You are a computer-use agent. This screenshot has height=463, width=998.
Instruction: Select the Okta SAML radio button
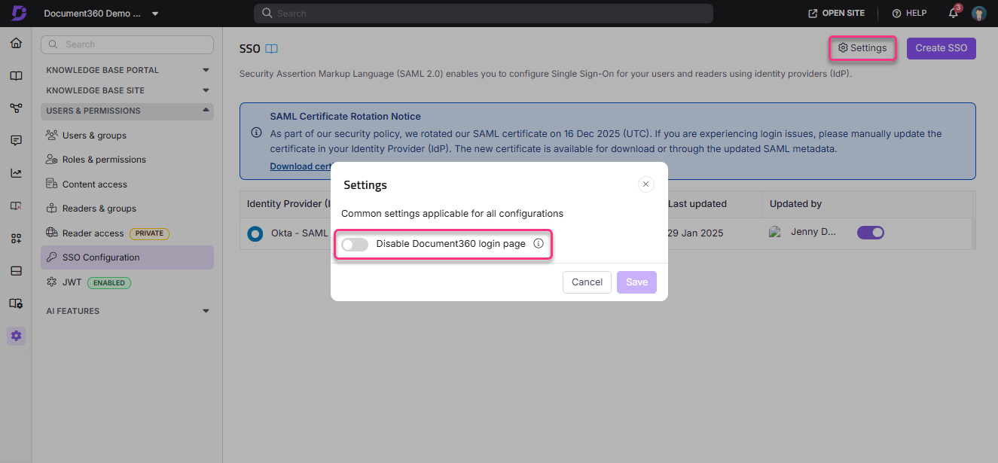(x=255, y=233)
